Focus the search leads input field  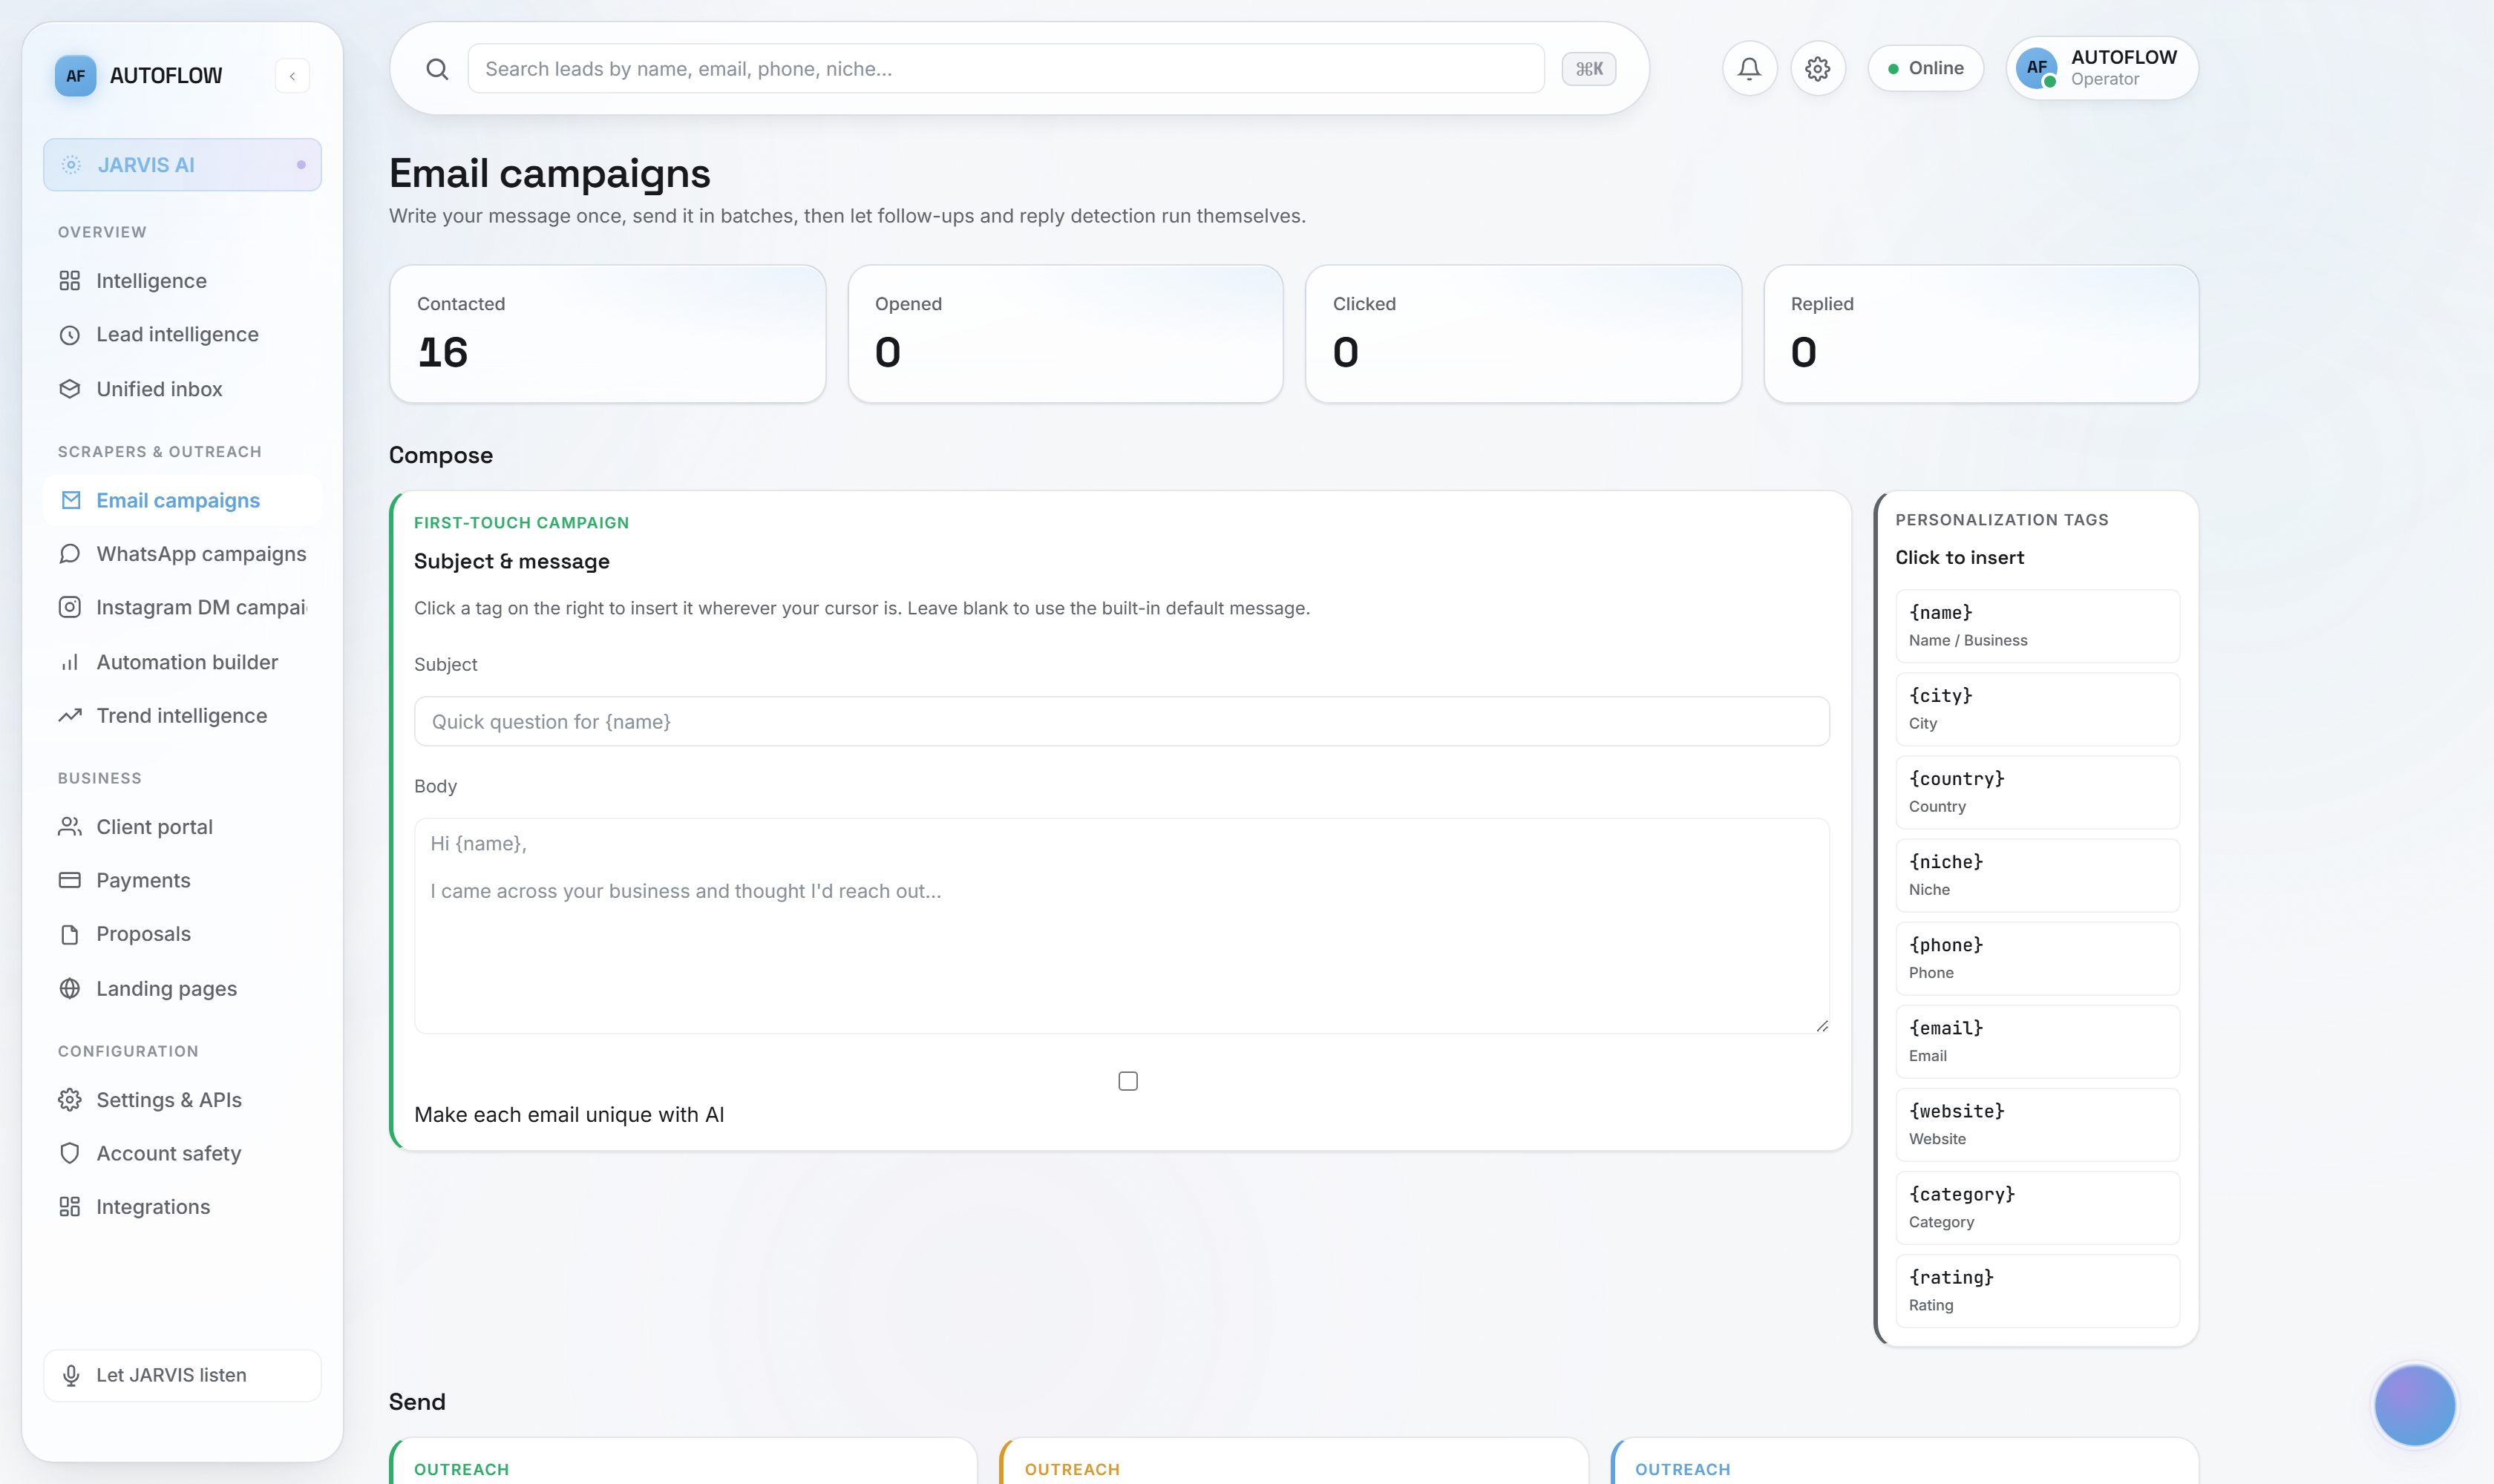tap(1006, 69)
